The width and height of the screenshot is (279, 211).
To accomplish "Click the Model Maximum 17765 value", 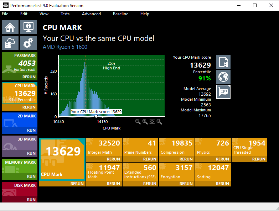I will (205, 116).
